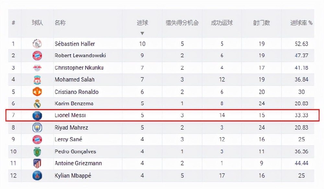Sort by 射门数 column header
Viewport: 324px width, 189px height.
(x=261, y=23)
